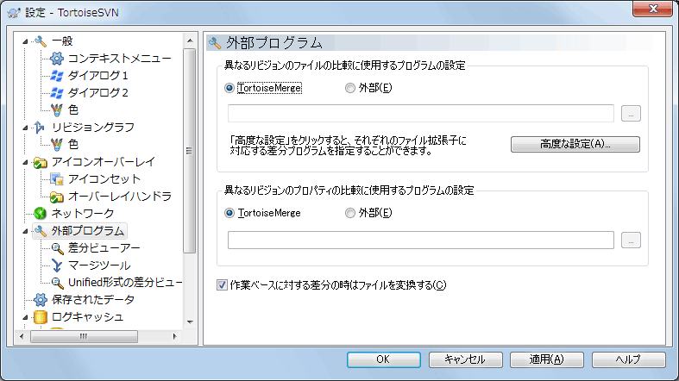Click the color palette icon under 一般
The width and height of the screenshot is (679, 381).
click(56, 109)
